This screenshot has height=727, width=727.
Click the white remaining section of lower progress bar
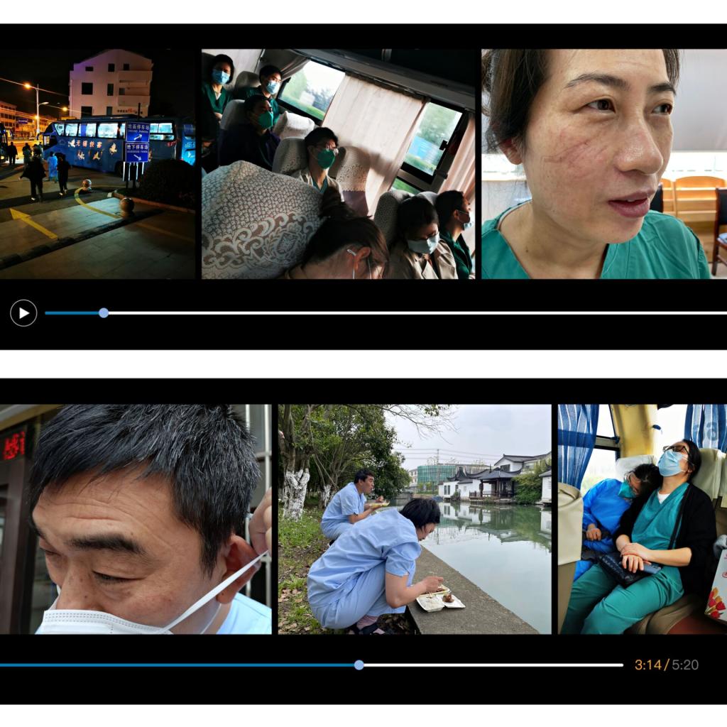point(490,665)
